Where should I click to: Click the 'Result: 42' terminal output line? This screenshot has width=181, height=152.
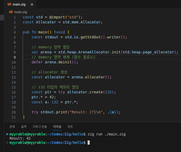tap(20, 138)
